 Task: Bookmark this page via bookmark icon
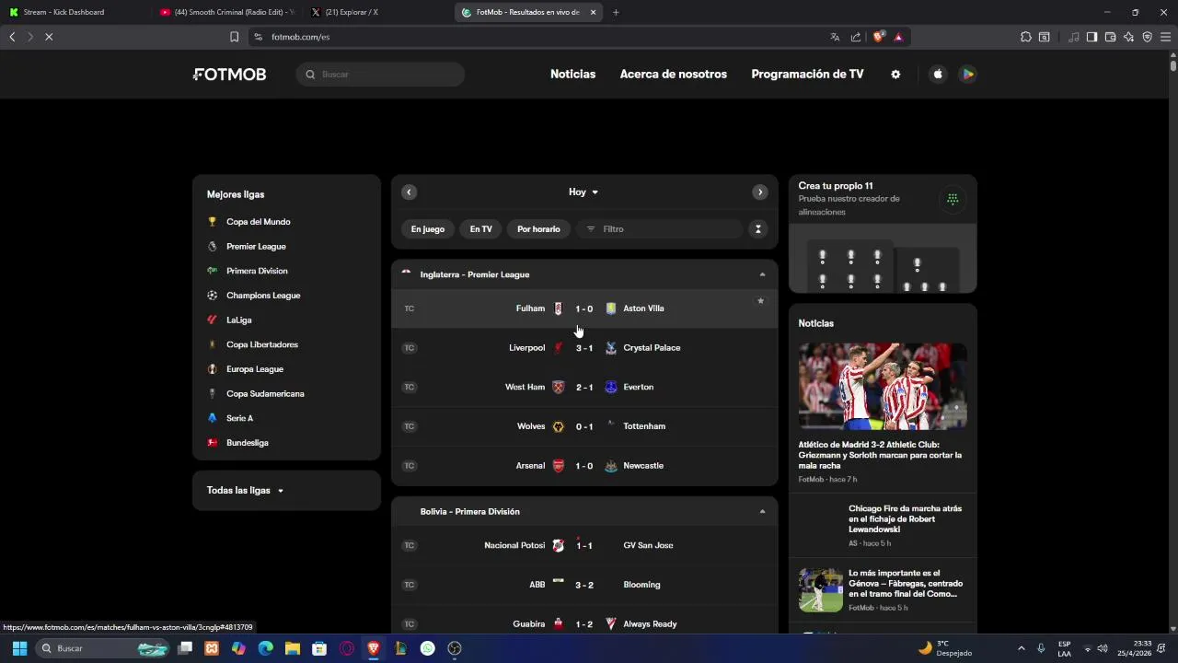point(234,37)
